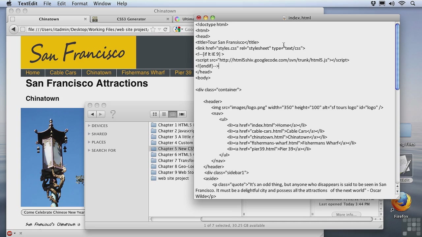Open the Help menu
The image size is (422, 237).
(122, 4)
